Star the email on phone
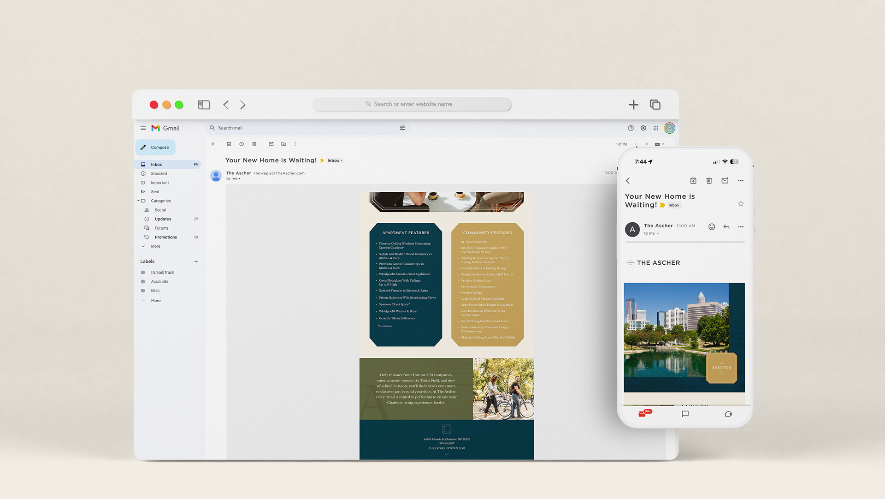Screen dimensions: 885x499 click(740, 204)
